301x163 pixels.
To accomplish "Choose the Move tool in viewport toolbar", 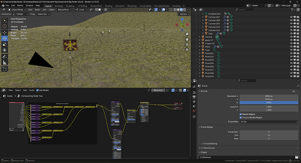I will [x=5, y=33].
